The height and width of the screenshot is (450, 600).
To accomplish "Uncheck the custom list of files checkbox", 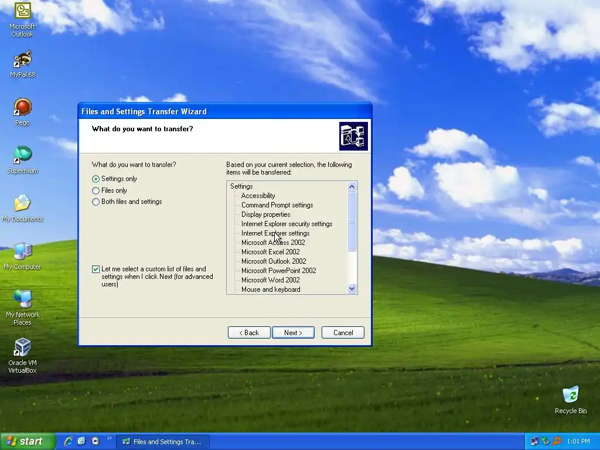I will [x=96, y=269].
